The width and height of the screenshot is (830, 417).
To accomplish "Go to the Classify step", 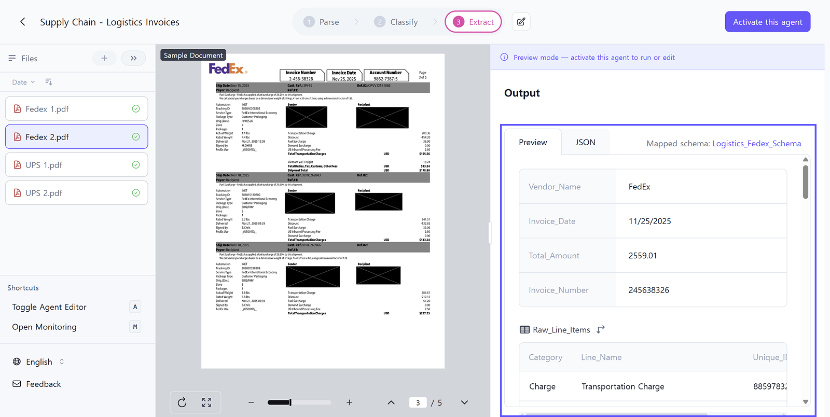I will [x=396, y=22].
